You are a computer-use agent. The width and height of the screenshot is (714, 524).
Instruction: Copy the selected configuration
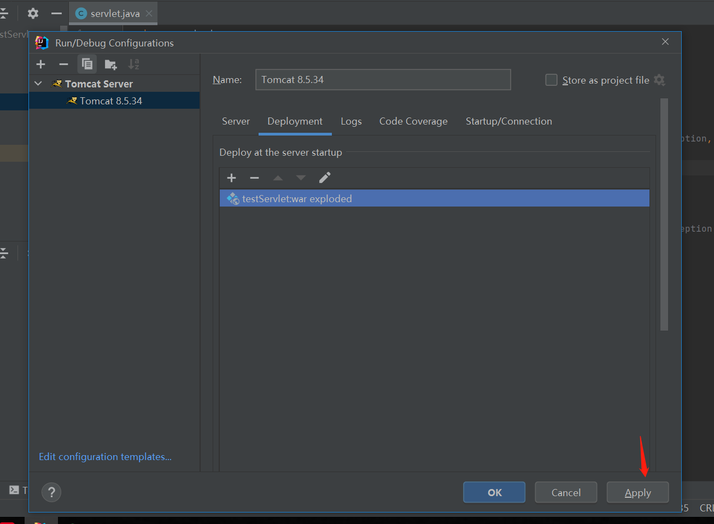(x=87, y=64)
